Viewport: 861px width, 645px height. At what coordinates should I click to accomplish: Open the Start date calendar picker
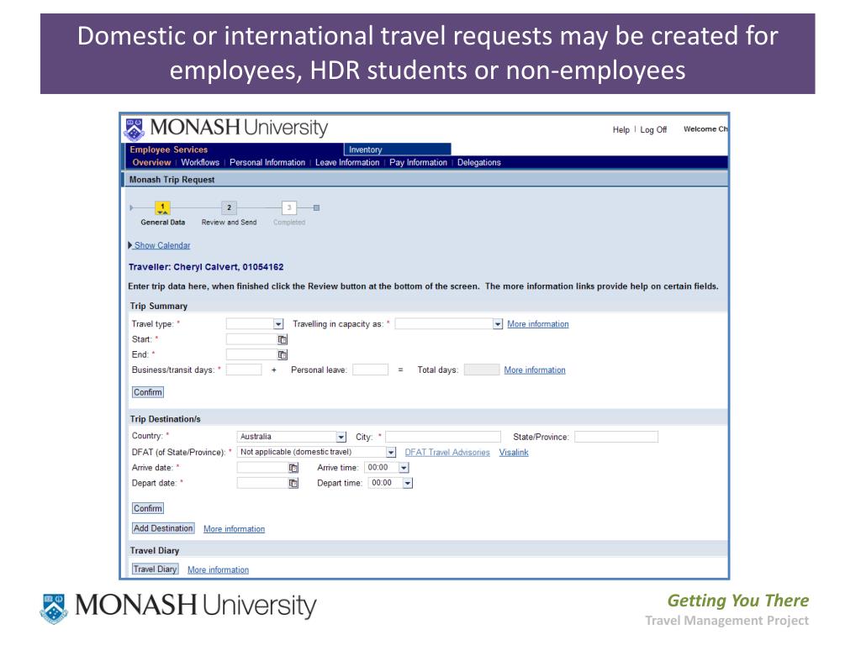pyautogui.click(x=283, y=339)
